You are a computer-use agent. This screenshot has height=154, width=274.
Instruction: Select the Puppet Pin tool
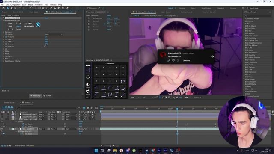67,8
